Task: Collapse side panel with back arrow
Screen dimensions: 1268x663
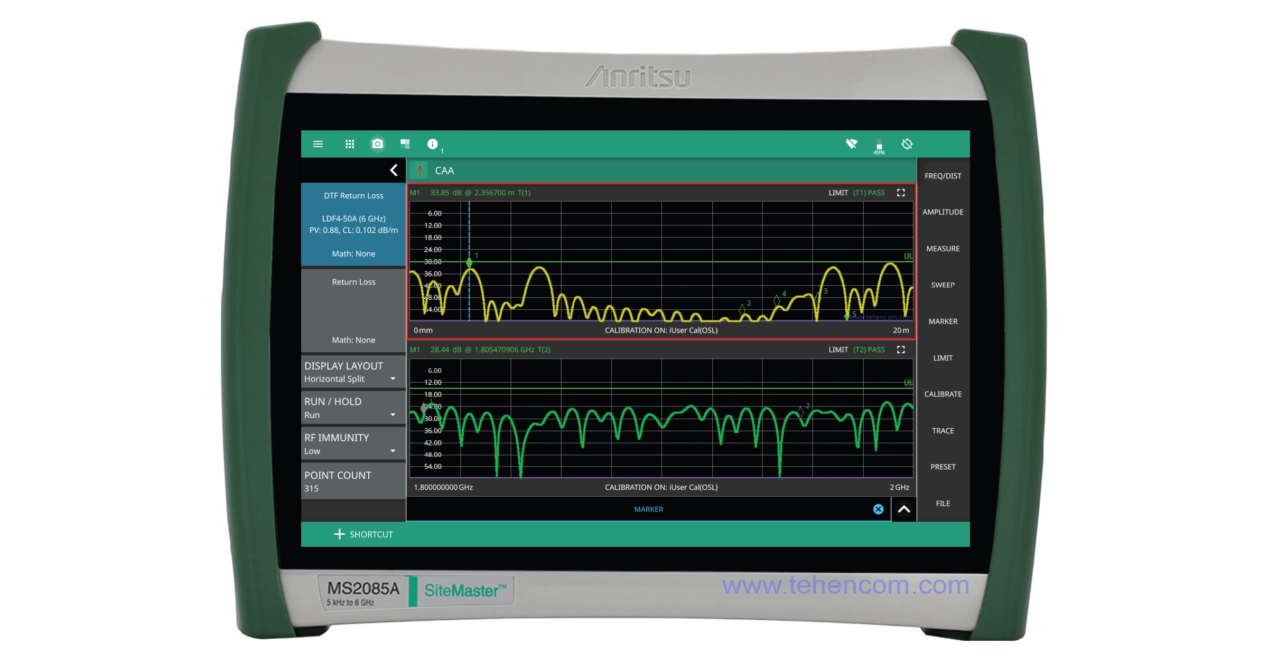Action: click(x=394, y=170)
